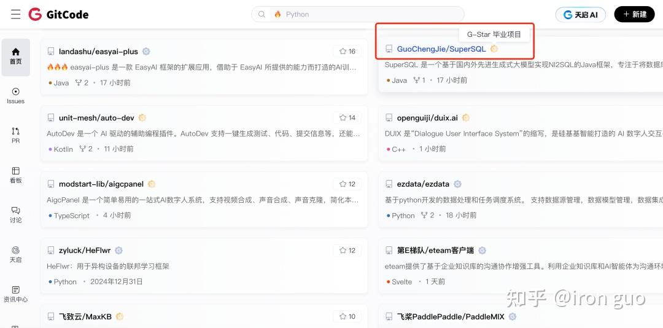The image size is (663, 328).
Task: Click repo icon before 第E梯队/eteam客户端
Action: (x=389, y=251)
